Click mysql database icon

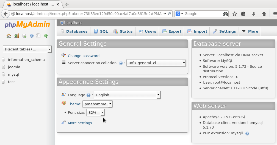(3, 75)
